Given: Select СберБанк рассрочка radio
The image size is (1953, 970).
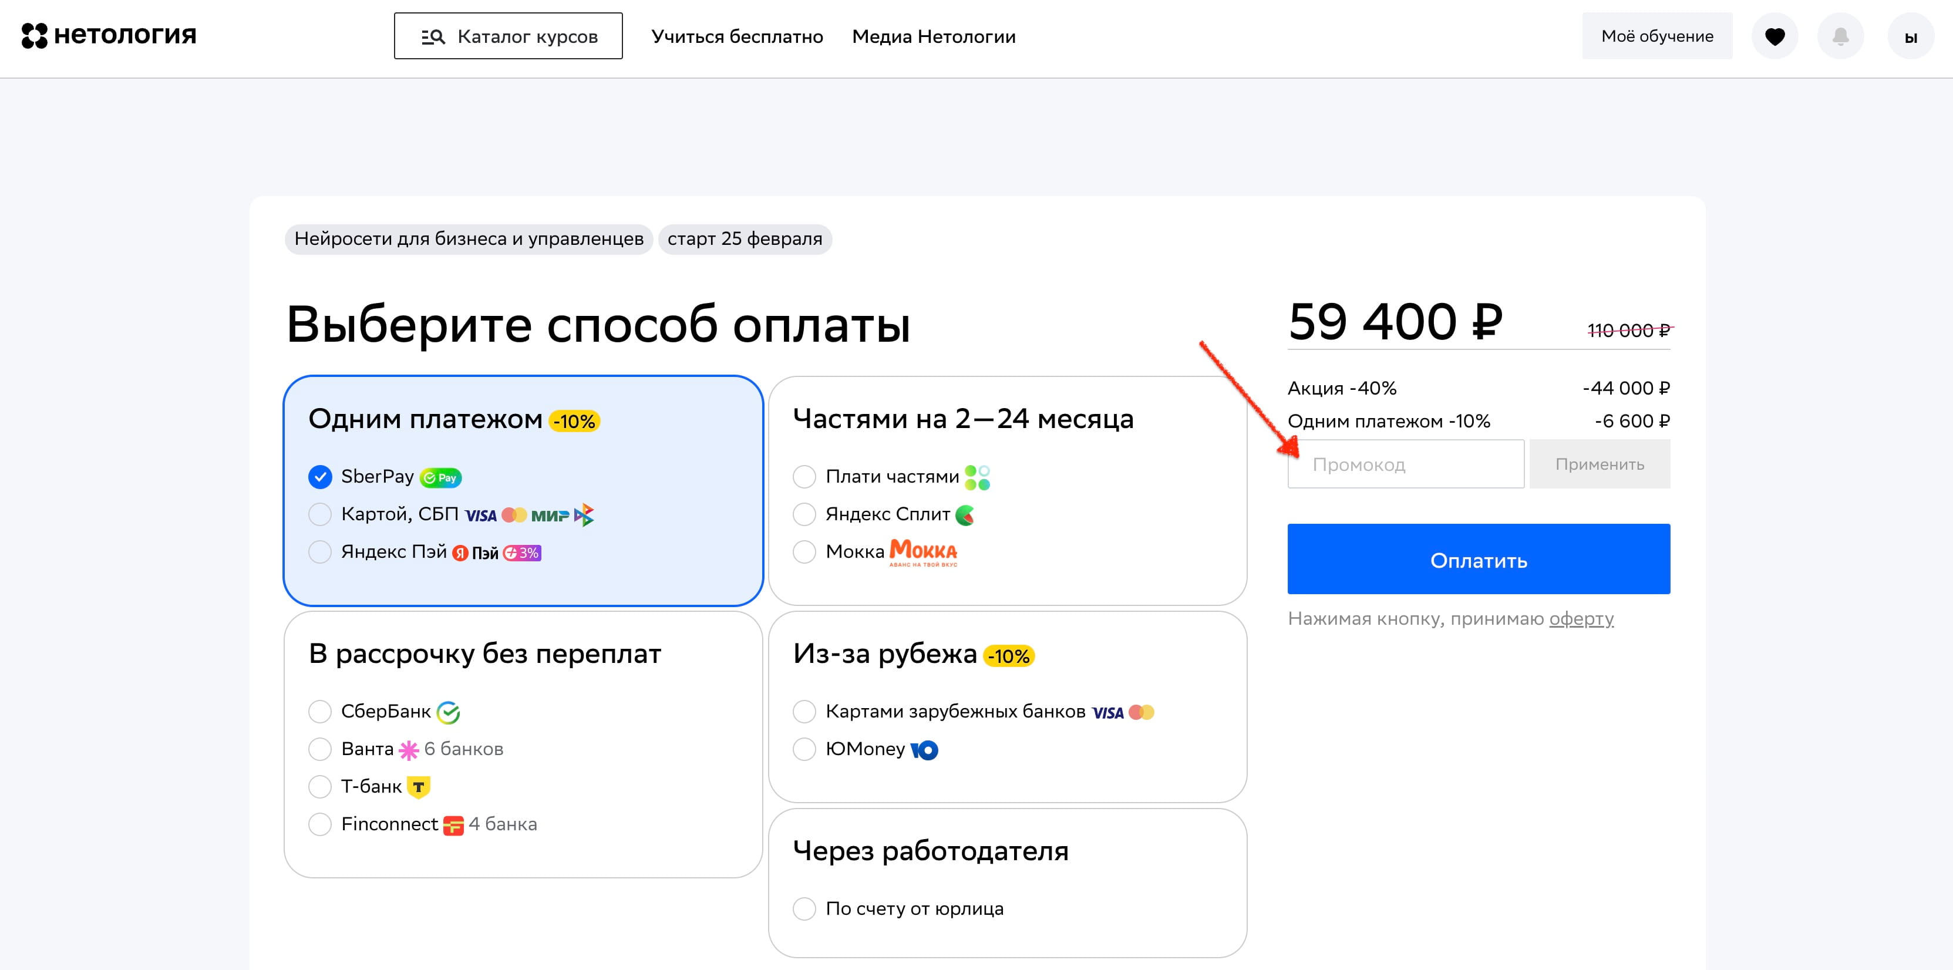Looking at the screenshot, I should coord(320,712).
